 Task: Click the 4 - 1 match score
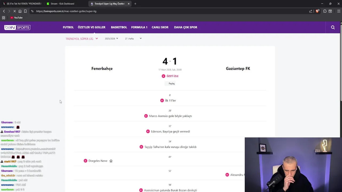click(170, 61)
